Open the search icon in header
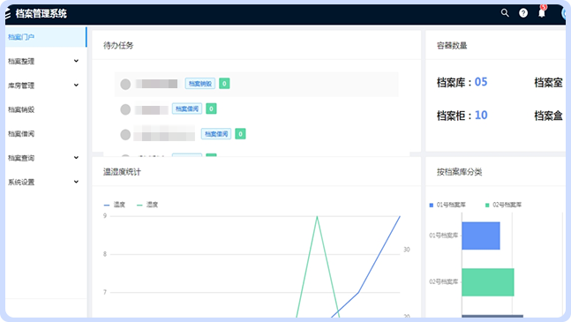 [505, 13]
